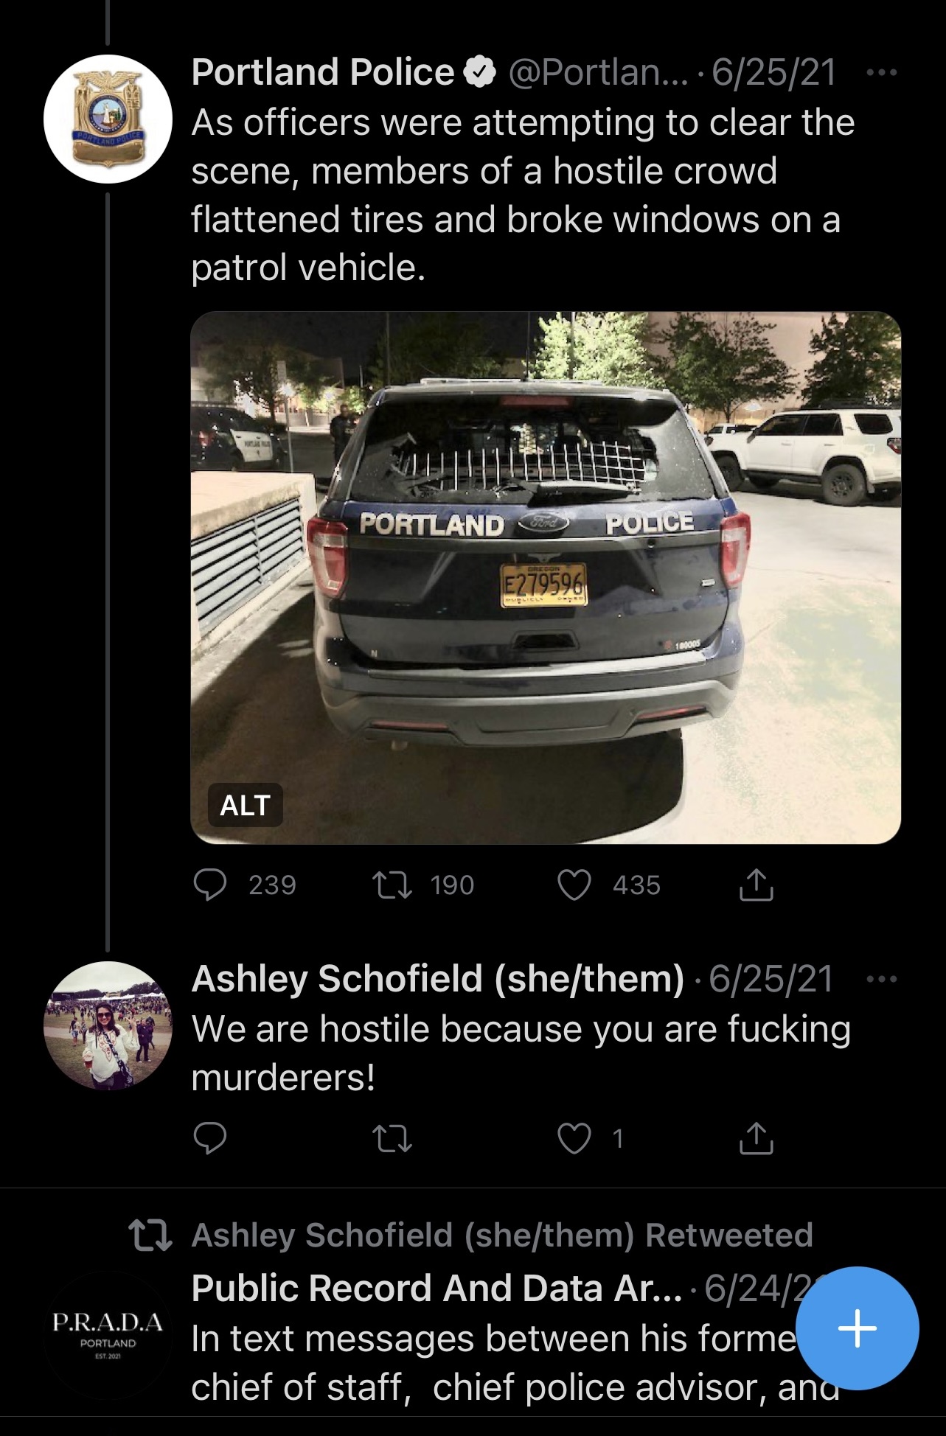Retweet Ashley Schofield's reply
Screen dimensions: 946x1436
392,1139
